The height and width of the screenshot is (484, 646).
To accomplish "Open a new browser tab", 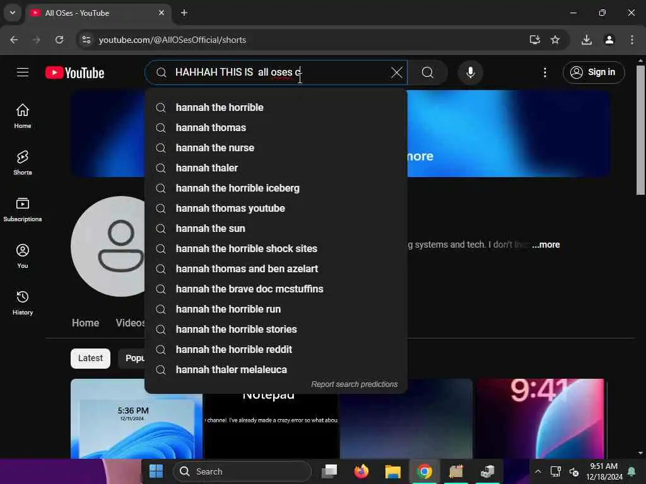I will (x=184, y=13).
